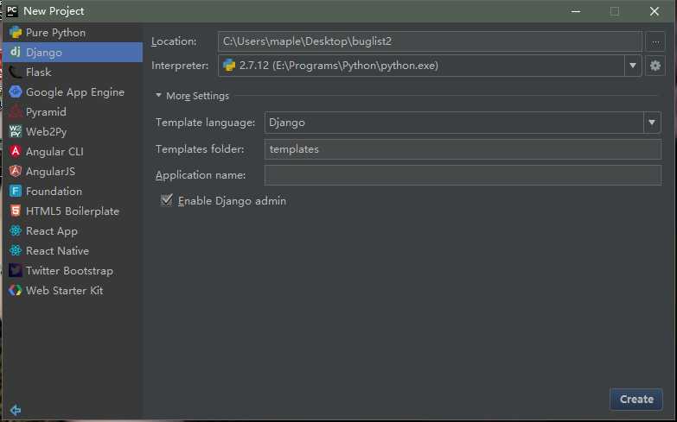This screenshot has height=422, width=677.
Task: Pick Google App Engine project type
Action: [x=73, y=91]
